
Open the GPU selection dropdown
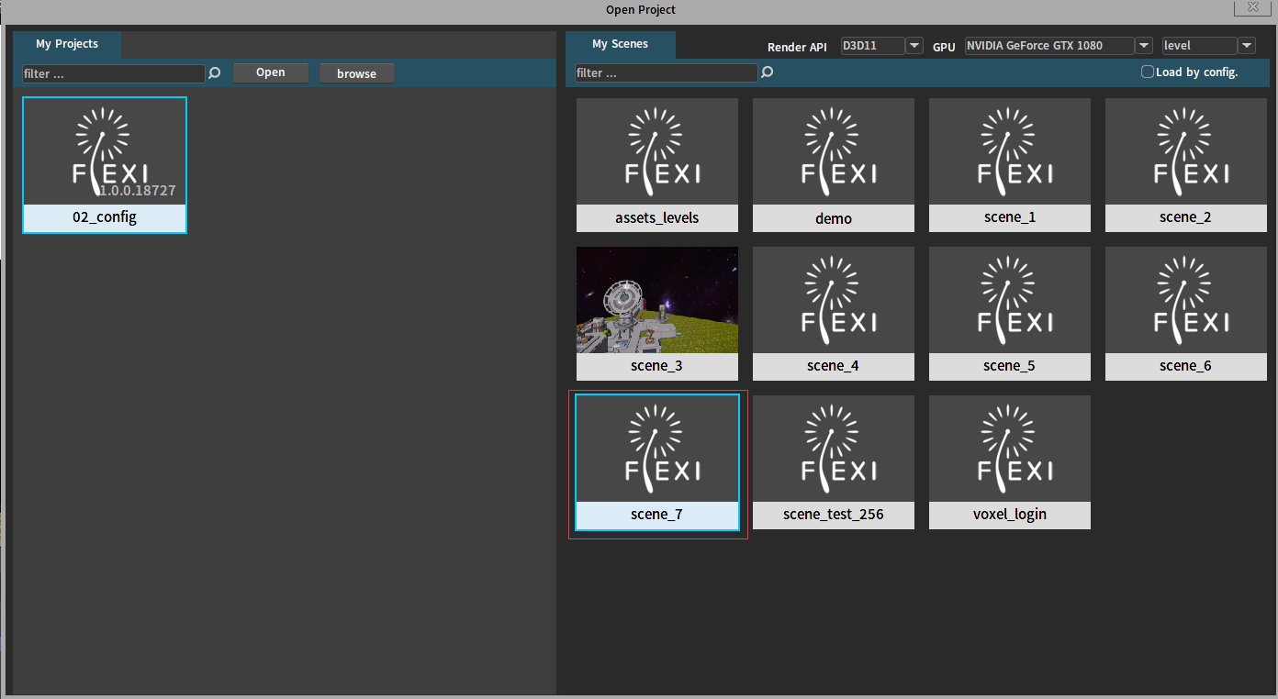click(x=1143, y=46)
